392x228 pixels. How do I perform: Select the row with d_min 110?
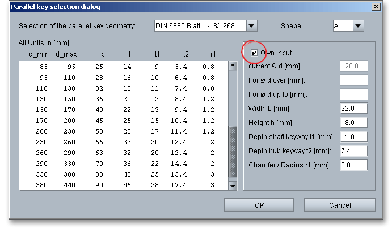[122, 88]
